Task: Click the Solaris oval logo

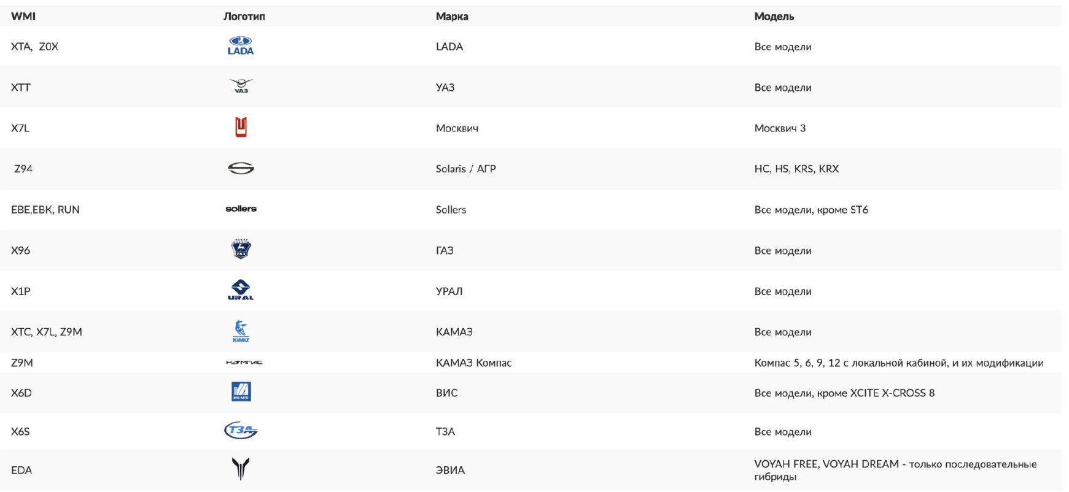Action: (241, 168)
